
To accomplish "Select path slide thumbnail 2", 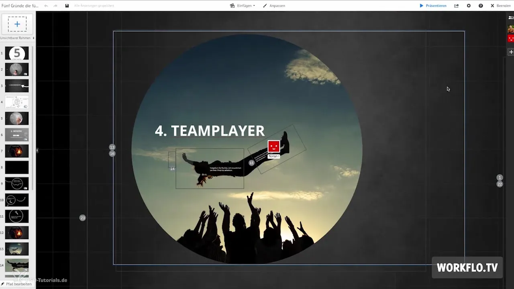I will (17, 69).
